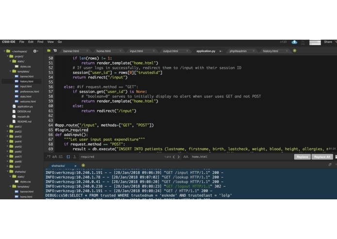Collapse the project/ folder
This screenshot has width=337, height=239.
coord(8,56)
